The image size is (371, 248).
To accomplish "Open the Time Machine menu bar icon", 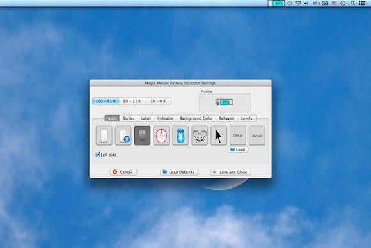I will (290, 3).
